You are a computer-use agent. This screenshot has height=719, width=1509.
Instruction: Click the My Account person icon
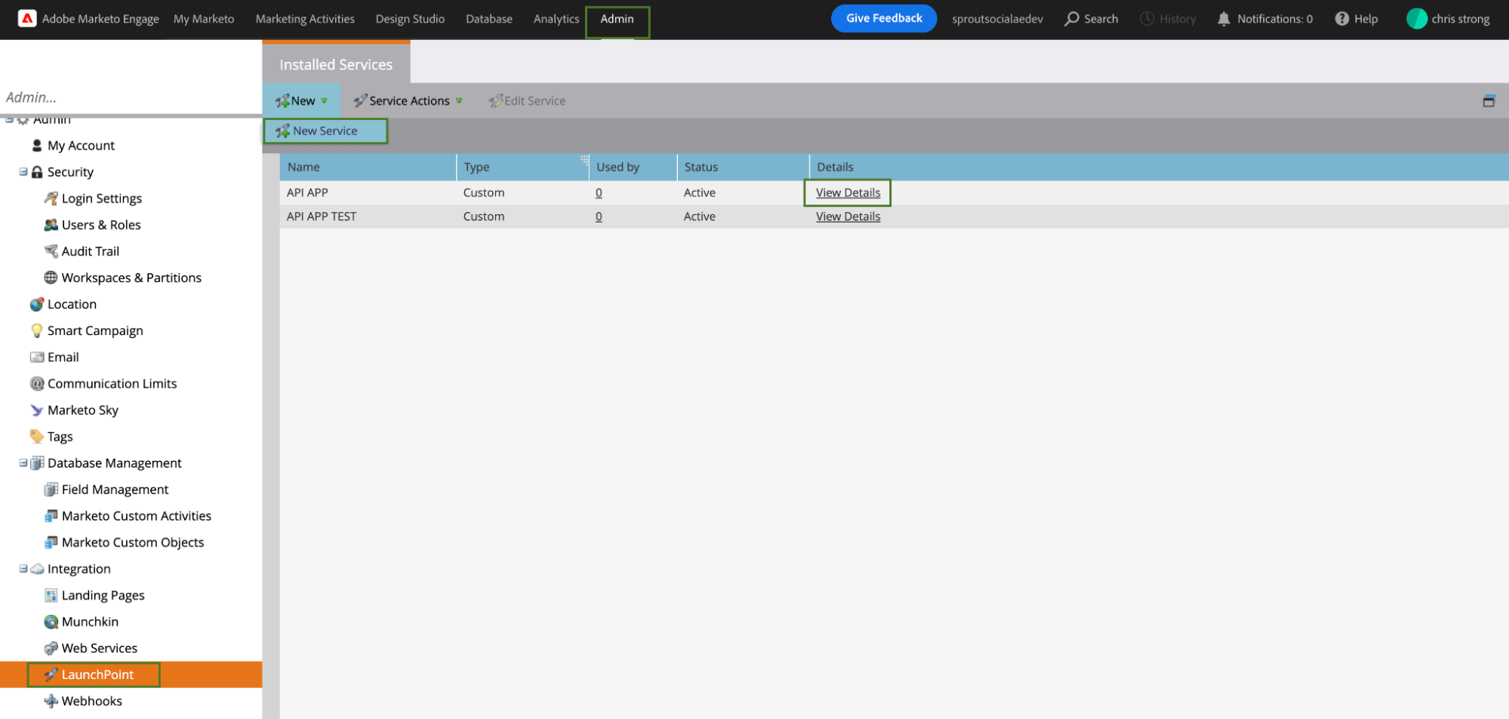pyautogui.click(x=37, y=146)
